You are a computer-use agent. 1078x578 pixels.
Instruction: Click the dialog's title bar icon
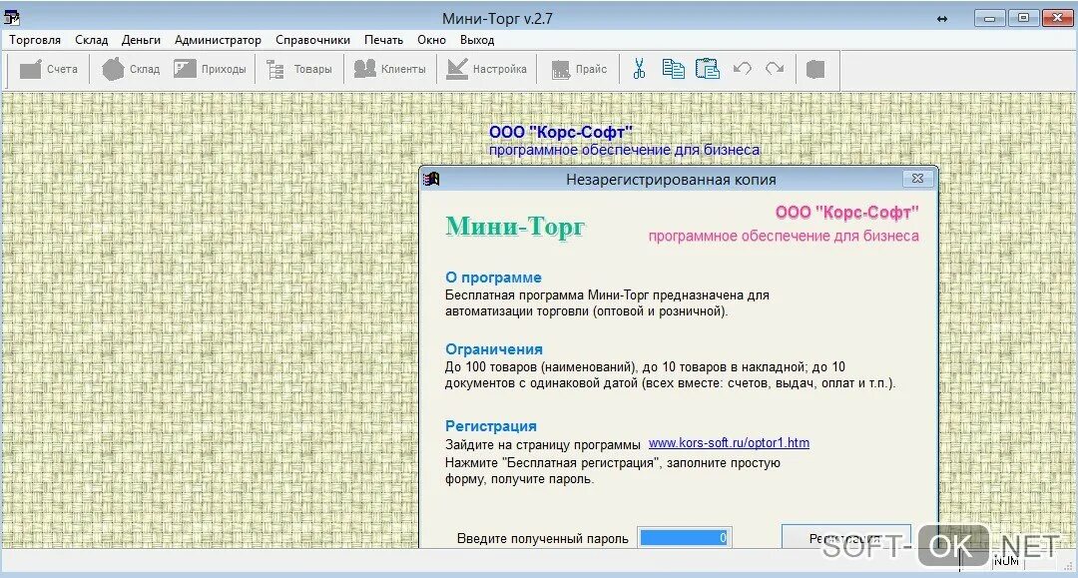(x=432, y=180)
